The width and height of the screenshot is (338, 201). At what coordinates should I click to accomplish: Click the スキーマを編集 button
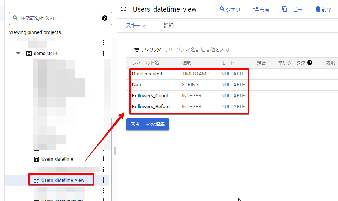tap(148, 124)
